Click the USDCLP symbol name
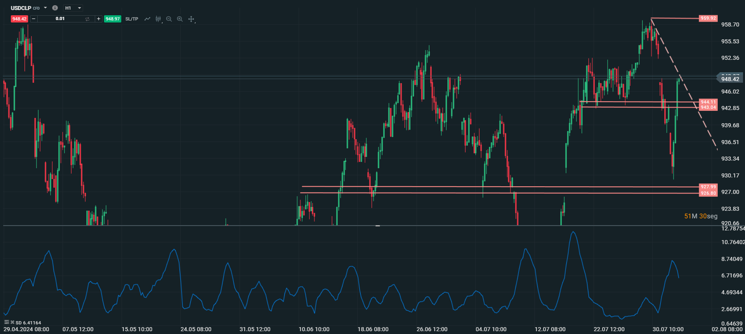This screenshot has height=334, width=745. (x=21, y=8)
